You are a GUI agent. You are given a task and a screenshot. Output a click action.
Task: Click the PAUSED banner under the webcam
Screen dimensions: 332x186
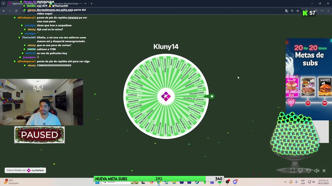pyautogui.click(x=39, y=135)
